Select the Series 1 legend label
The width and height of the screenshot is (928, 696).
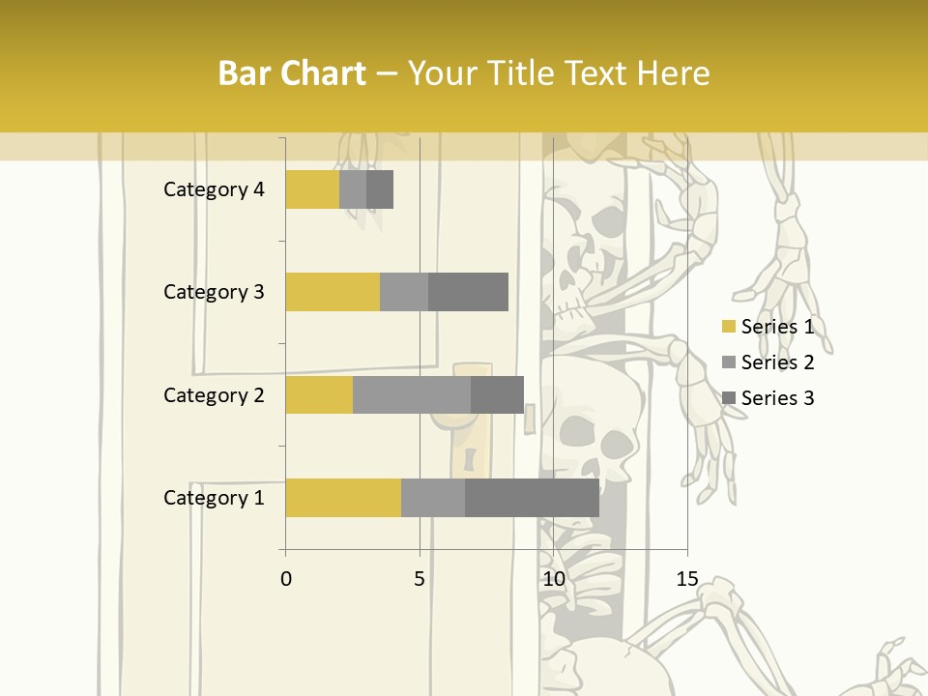click(777, 327)
